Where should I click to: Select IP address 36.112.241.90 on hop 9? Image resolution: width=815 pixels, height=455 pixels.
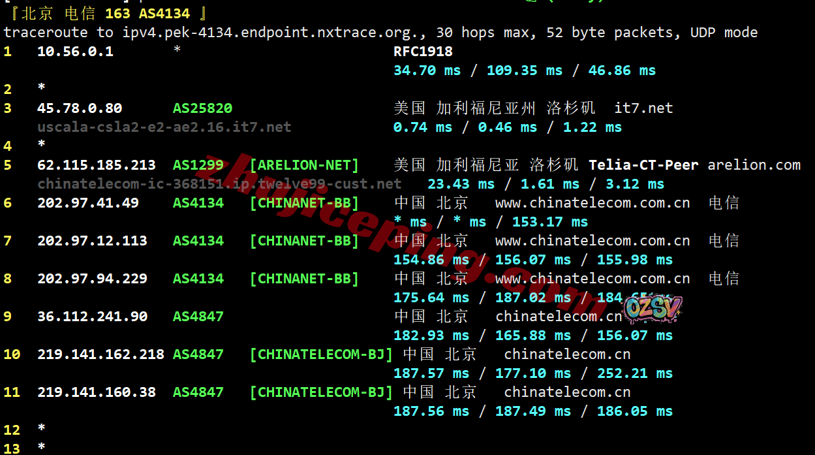[92, 317]
